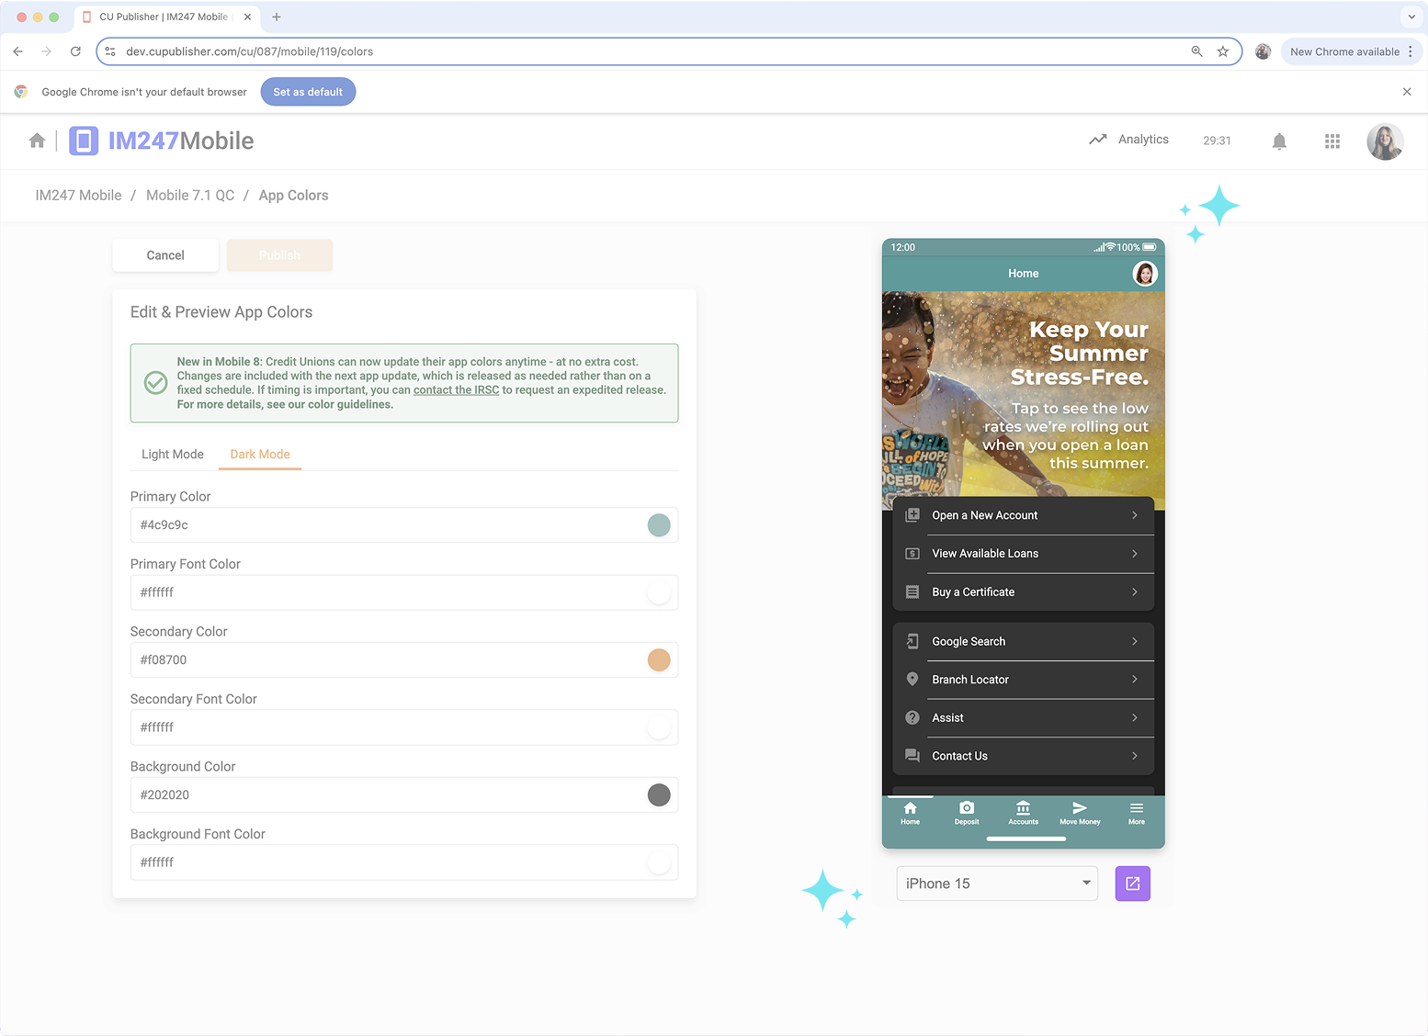The width and height of the screenshot is (1428, 1036).
Task: Click Open a New Account row icon
Action: [912, 515]
